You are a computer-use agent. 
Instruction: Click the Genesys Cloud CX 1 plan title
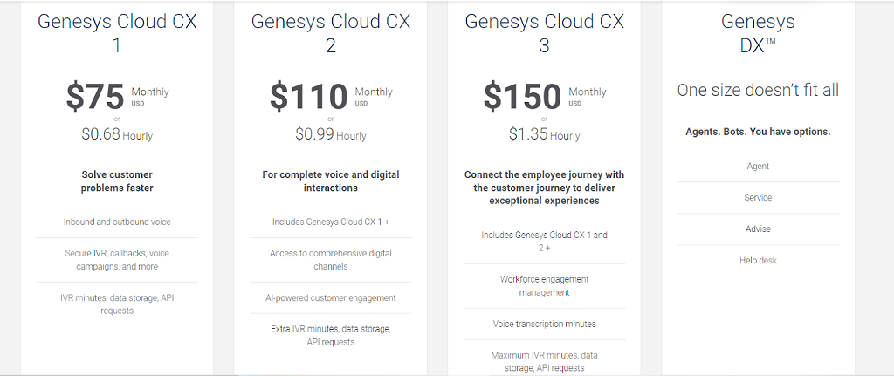[117, 32]
